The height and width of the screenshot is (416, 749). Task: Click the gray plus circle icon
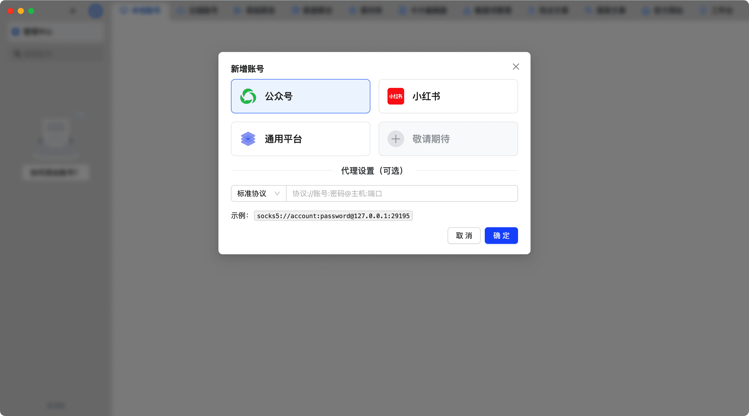pos(395,139)
